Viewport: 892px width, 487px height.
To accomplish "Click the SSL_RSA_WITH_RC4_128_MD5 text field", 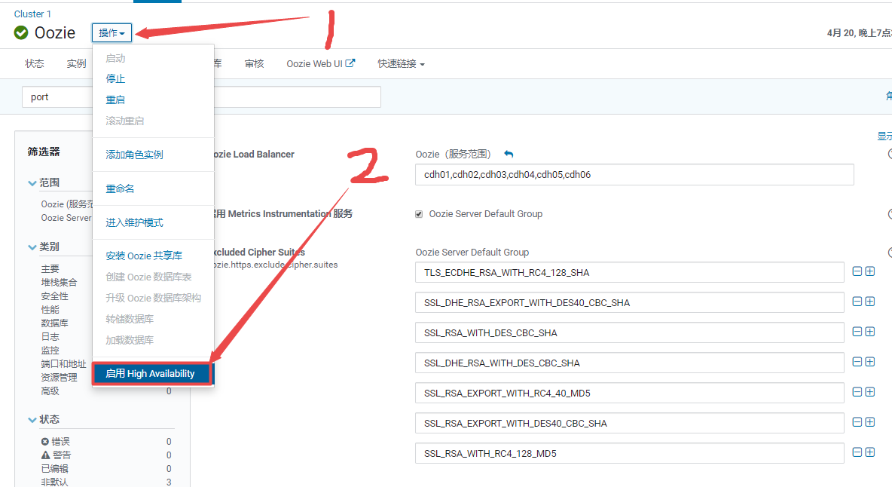I will point(629,453).
